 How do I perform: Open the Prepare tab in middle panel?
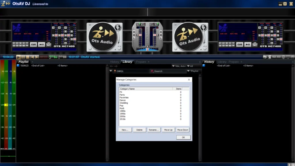141,62
